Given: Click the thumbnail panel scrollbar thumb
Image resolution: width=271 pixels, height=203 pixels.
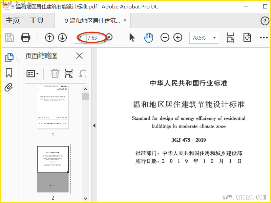Looking at the screenshot, I should 85,97.
